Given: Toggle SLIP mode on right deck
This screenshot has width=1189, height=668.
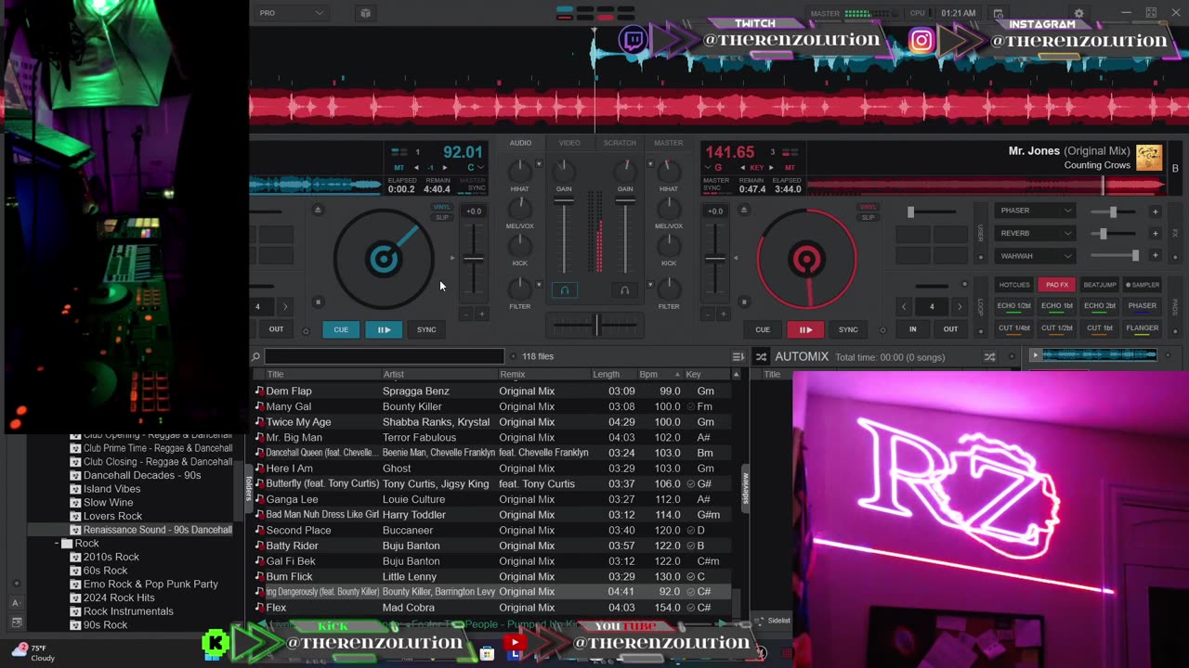Looking at the screenshot, I should (x=868, y=217).
